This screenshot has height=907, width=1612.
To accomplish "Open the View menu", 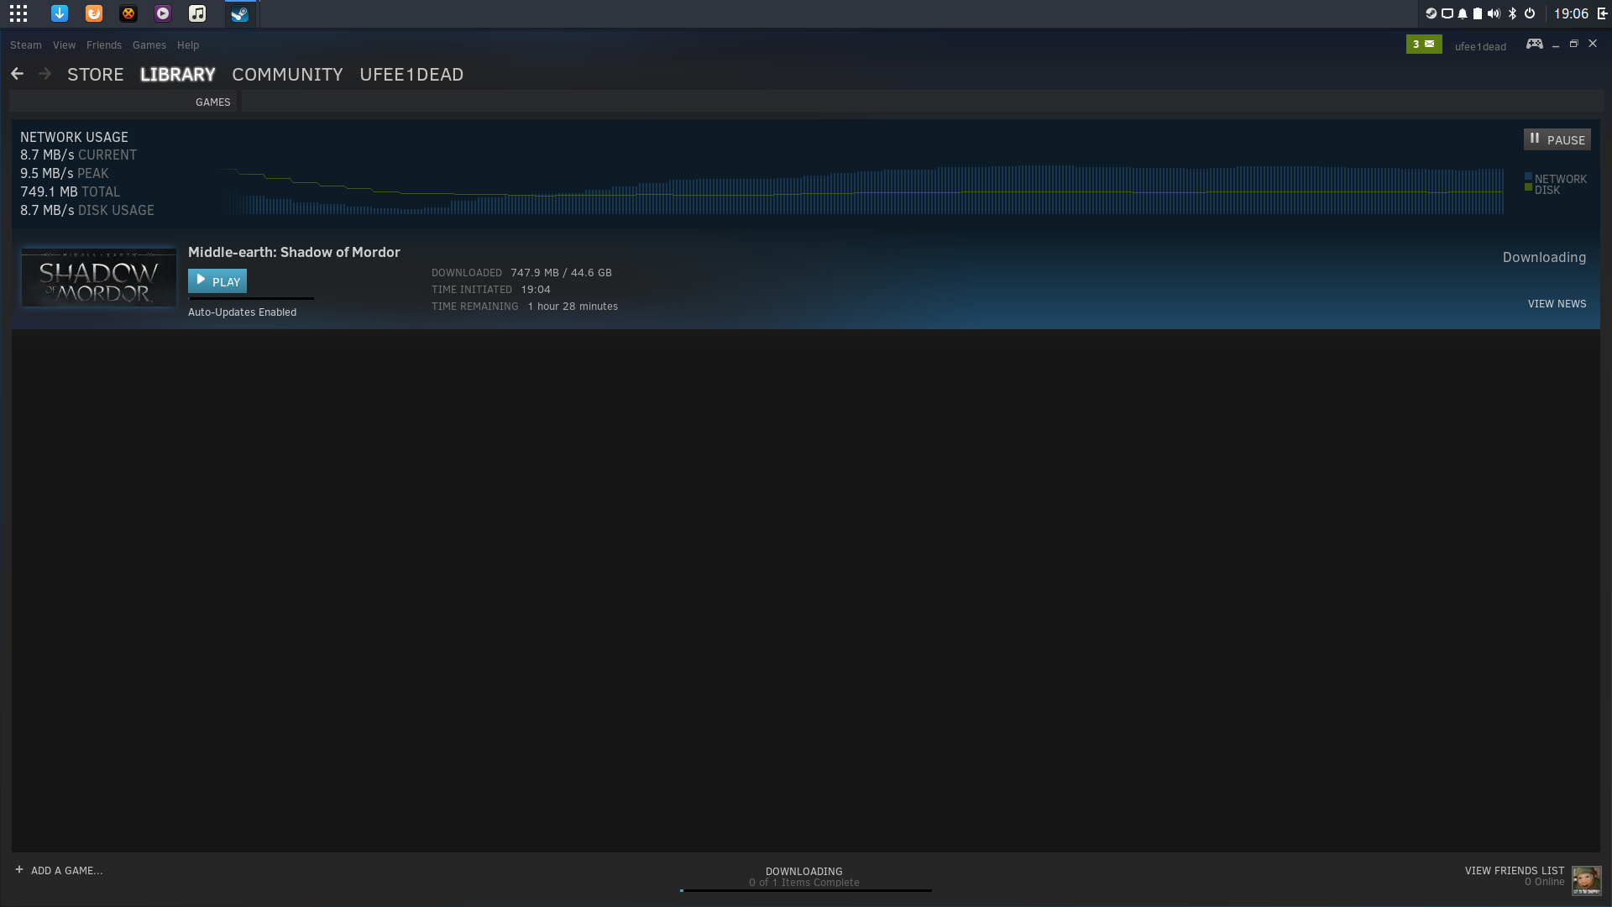I will pos(64,45).
